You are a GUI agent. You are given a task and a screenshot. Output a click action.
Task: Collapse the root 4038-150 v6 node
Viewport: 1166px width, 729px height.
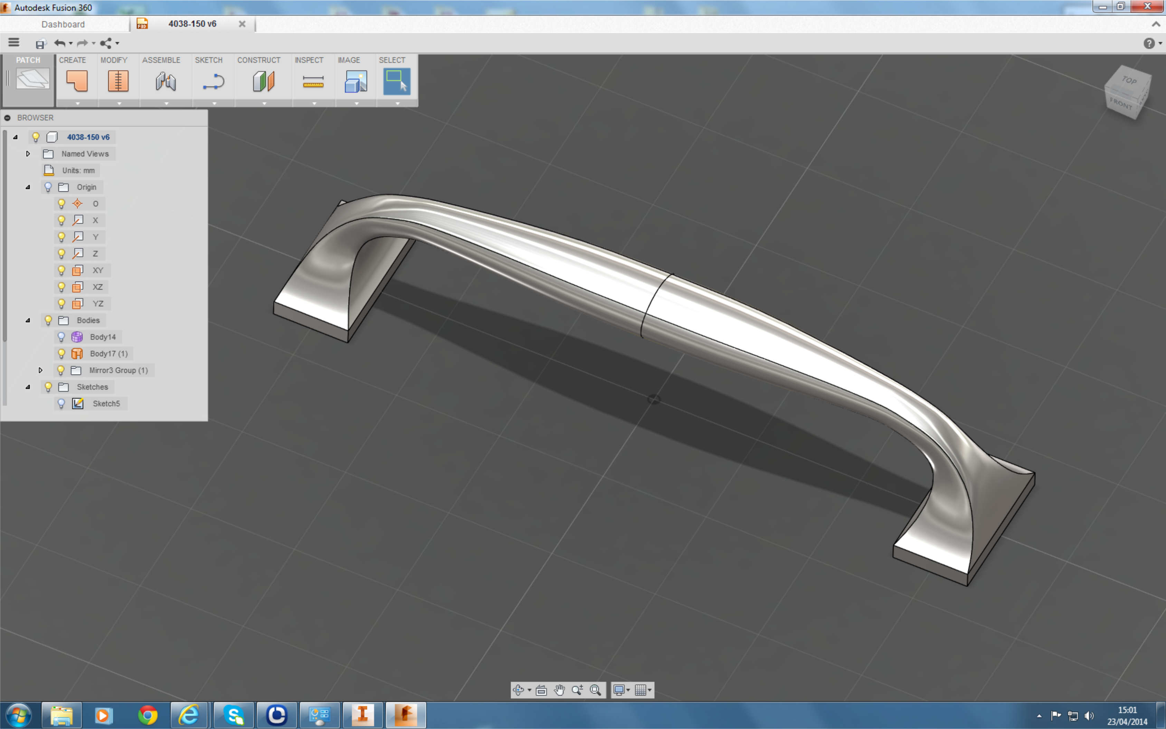tap(16, 137)
